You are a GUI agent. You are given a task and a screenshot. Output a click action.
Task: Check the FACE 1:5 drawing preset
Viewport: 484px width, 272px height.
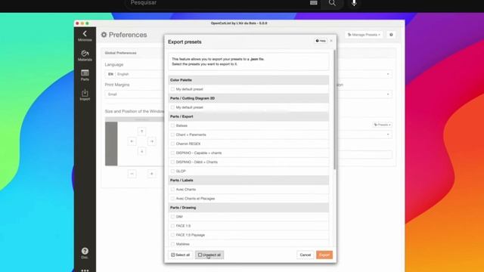[172, 226]
